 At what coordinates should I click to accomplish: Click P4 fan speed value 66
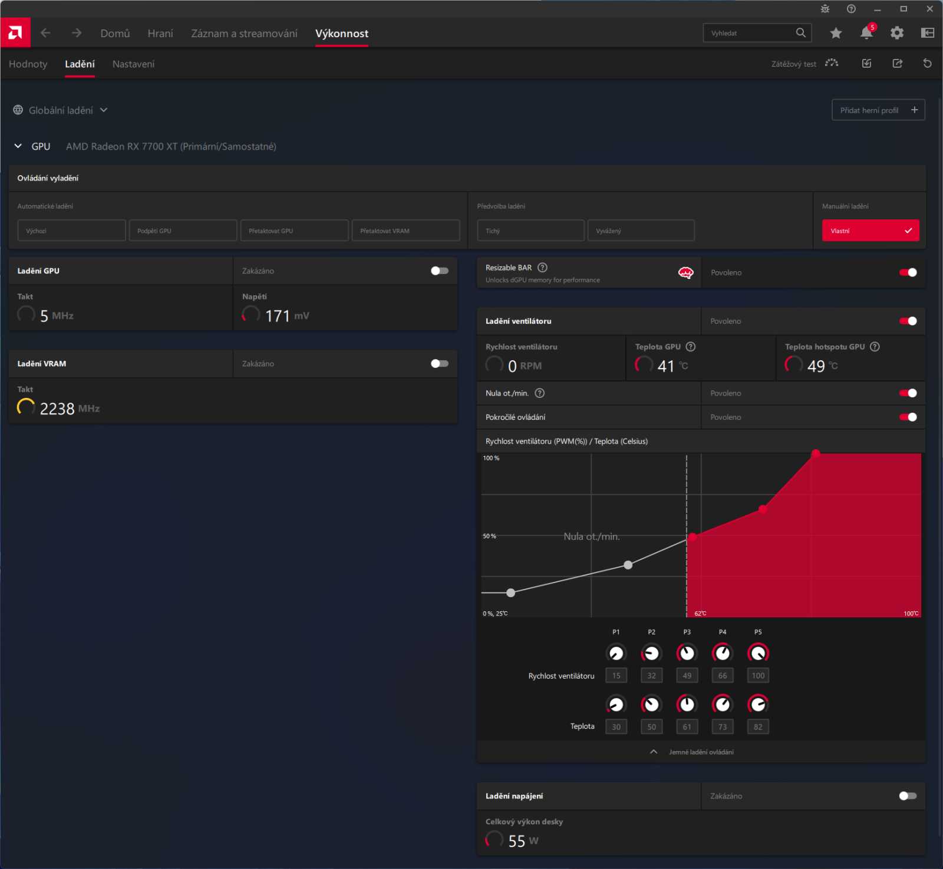coord(723,676)
